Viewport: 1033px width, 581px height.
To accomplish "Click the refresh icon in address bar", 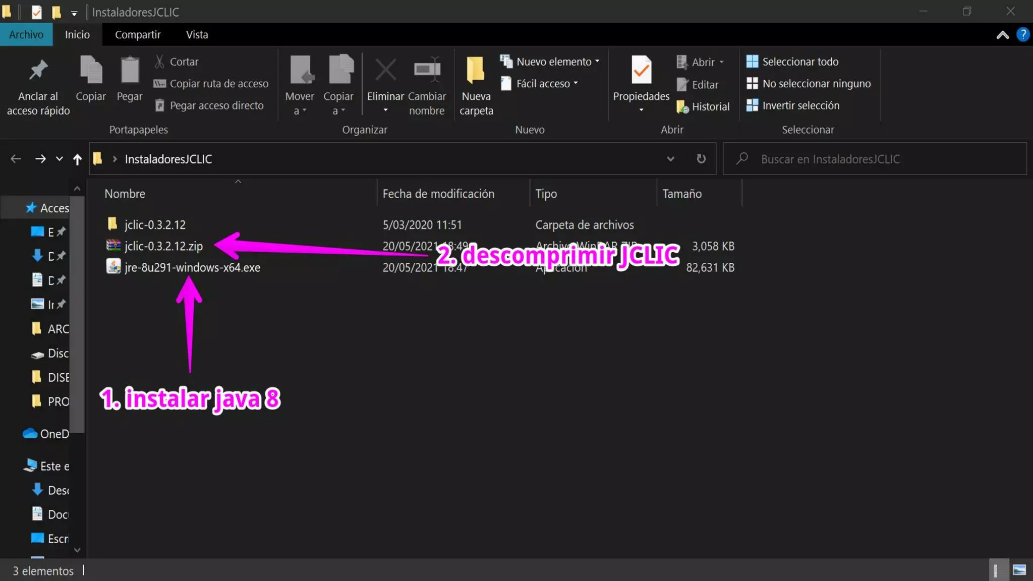I will pos(701,159).
